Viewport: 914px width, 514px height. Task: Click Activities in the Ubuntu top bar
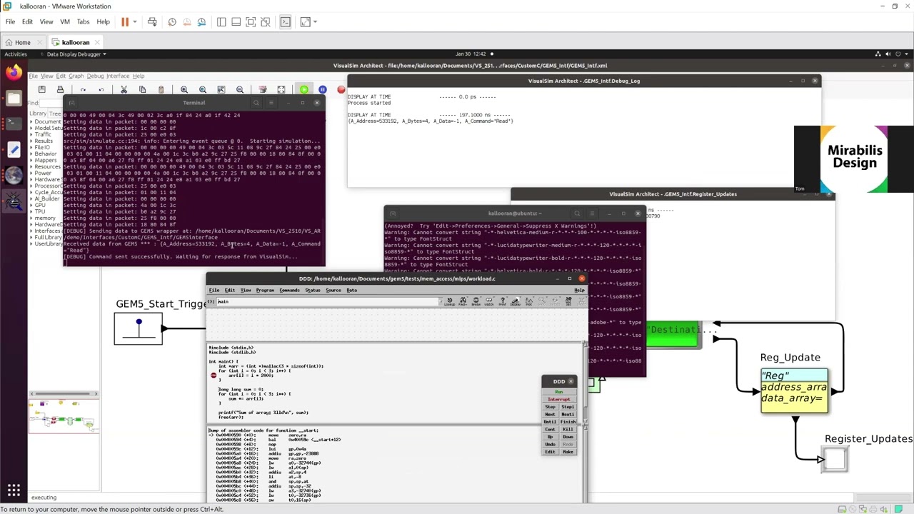16,54
